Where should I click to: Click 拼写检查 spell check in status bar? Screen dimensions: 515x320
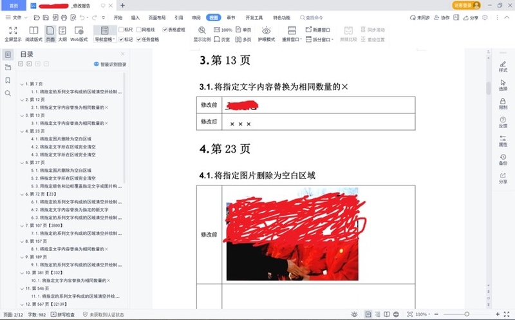62,314
